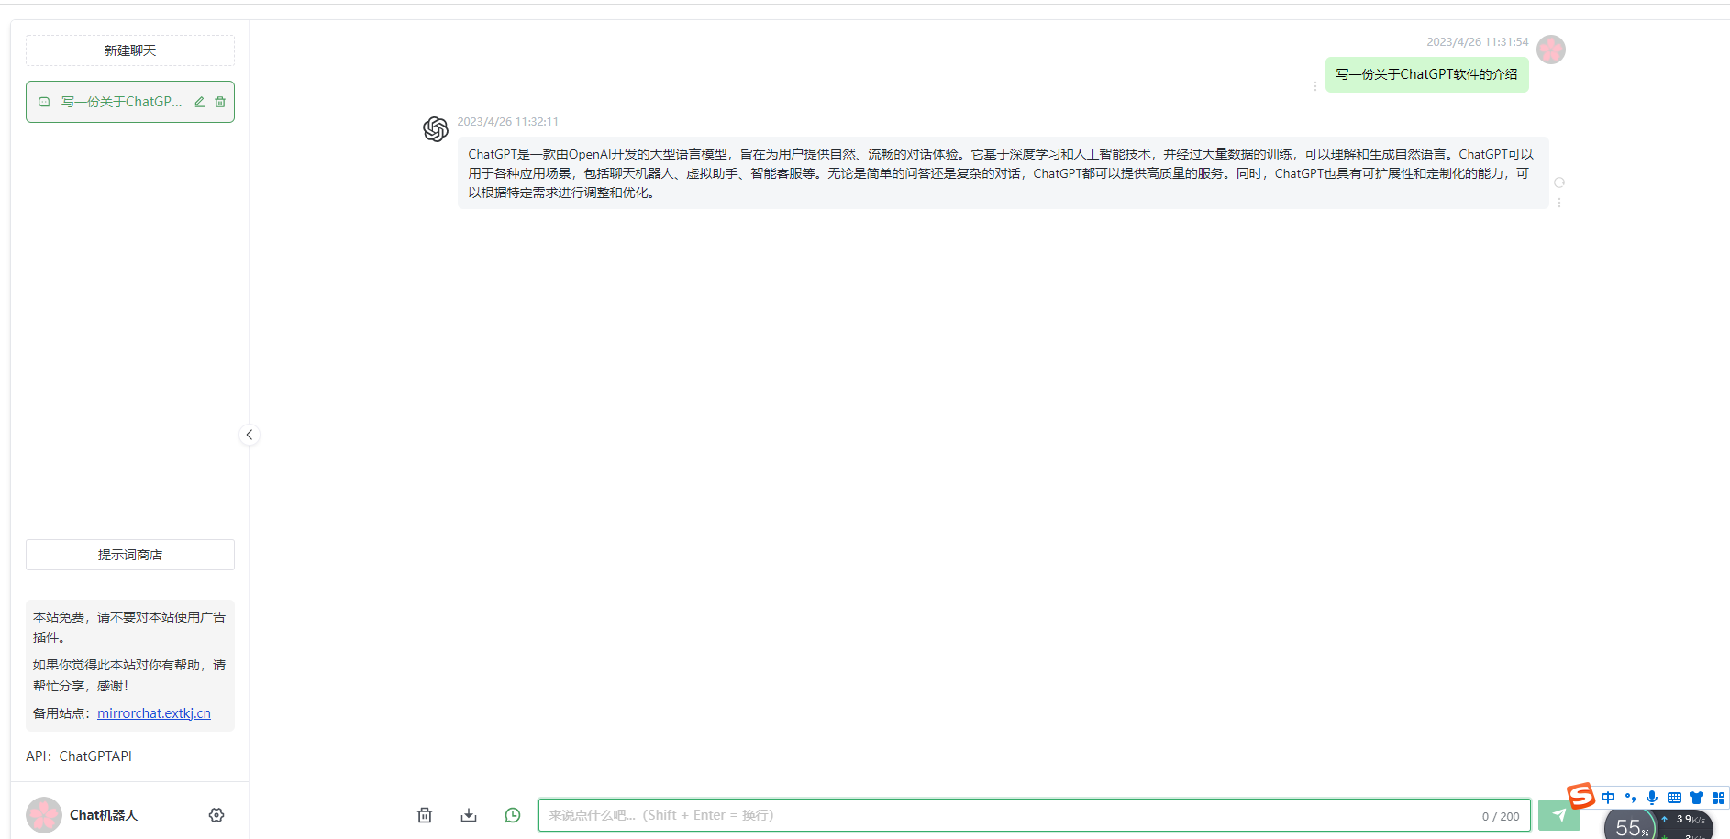
Task: Regenerate the reply with the refresh icon
Action: point(1559,182)
